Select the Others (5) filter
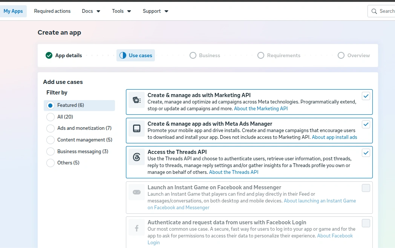 pyautogui.click(x=63, y=163)
